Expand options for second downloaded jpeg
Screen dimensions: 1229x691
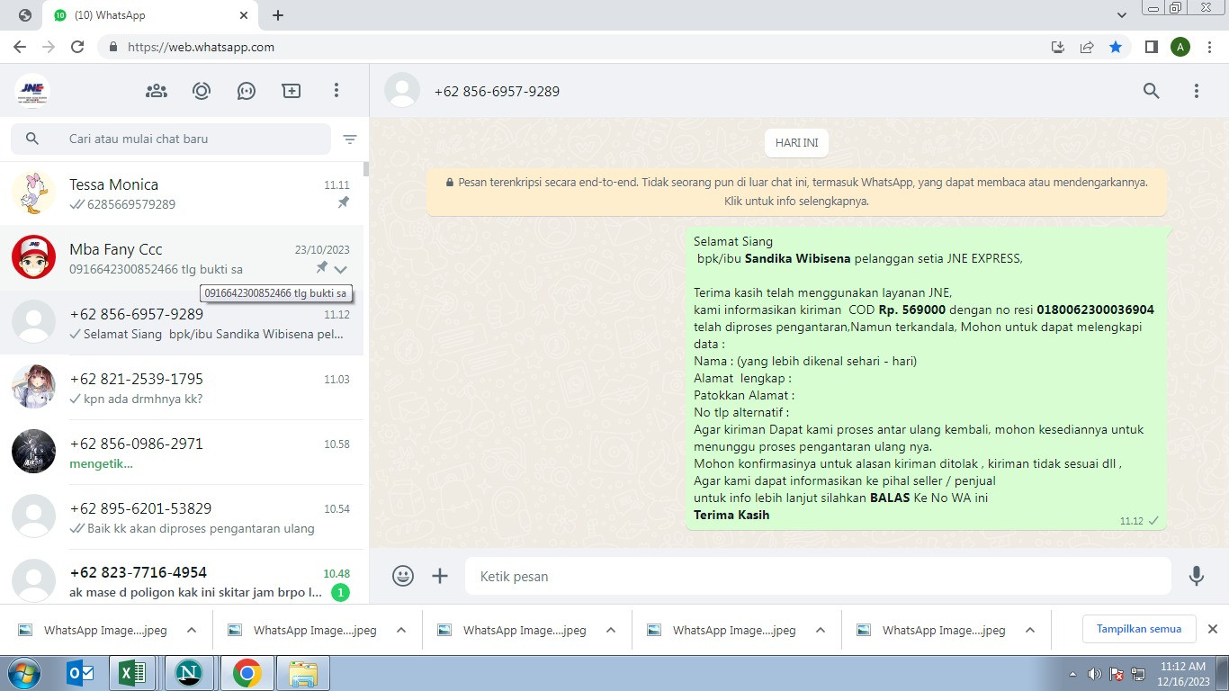click(401, 630)
